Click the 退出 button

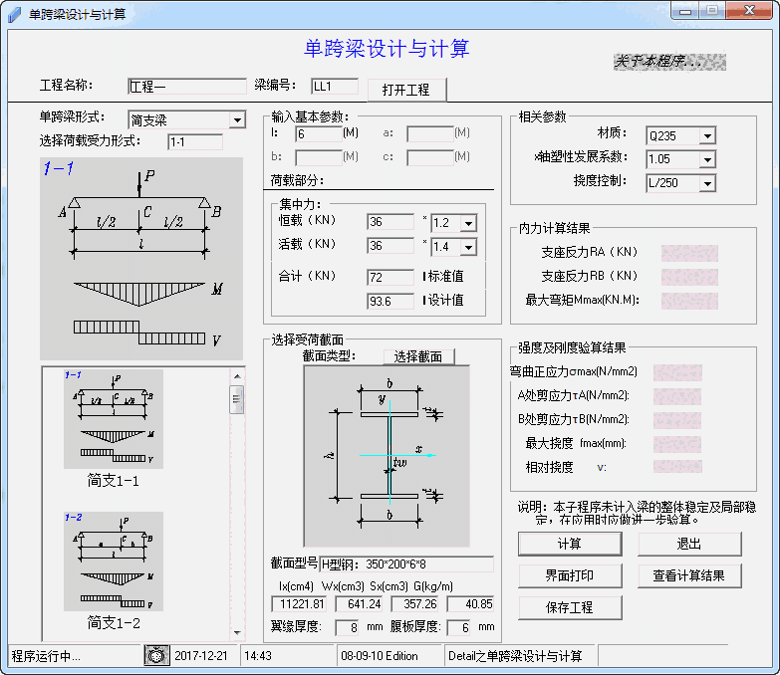click(689, 544)
